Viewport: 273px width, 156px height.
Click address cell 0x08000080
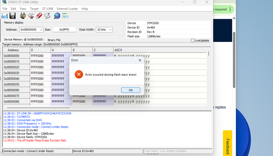tap(16, 102)
